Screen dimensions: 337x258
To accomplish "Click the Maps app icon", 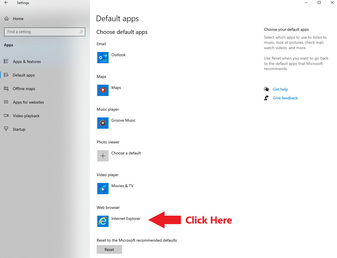I will (x=103, y=90).
